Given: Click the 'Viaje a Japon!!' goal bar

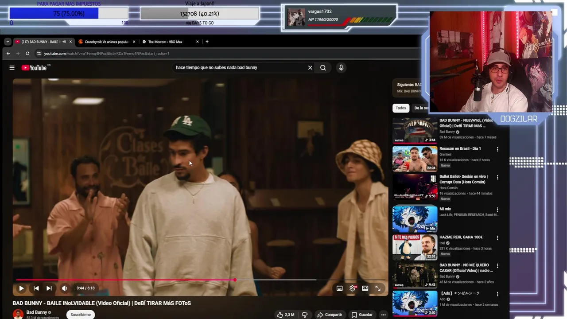Looking at the screenshot, I should [200, 14].
